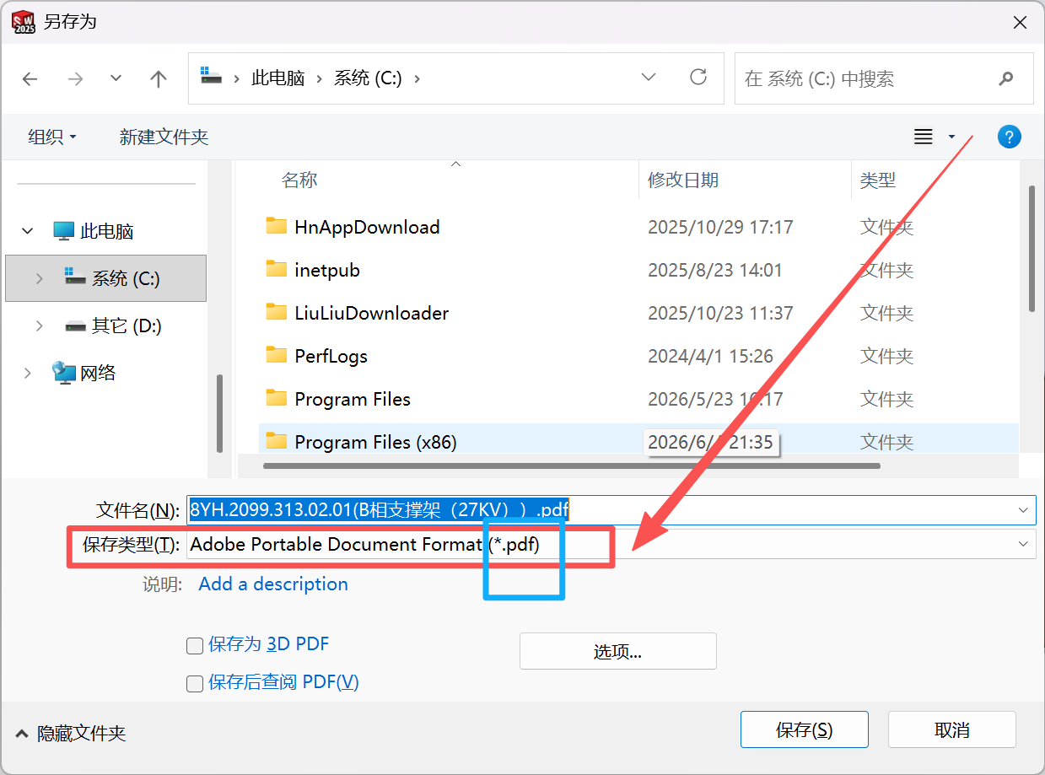Click the inetpub folder icon
The width and height of the screenshot is (1045, 775).
coord(276,269)
